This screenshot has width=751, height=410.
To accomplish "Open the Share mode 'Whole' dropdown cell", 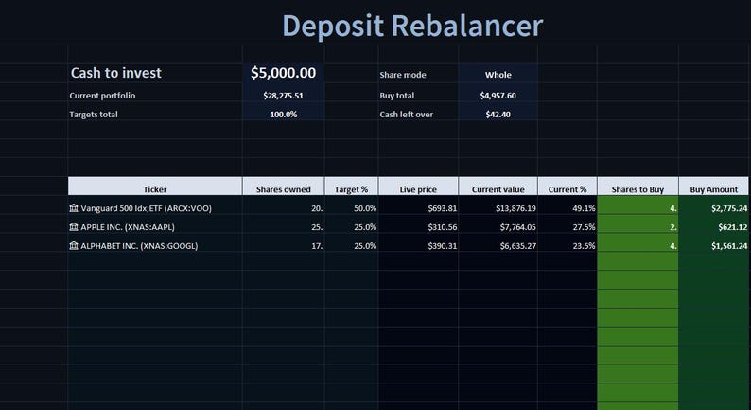I will (498, 74).
